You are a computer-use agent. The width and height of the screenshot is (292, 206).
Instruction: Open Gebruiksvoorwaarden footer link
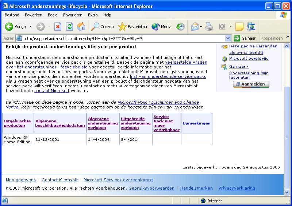point(151,188)
